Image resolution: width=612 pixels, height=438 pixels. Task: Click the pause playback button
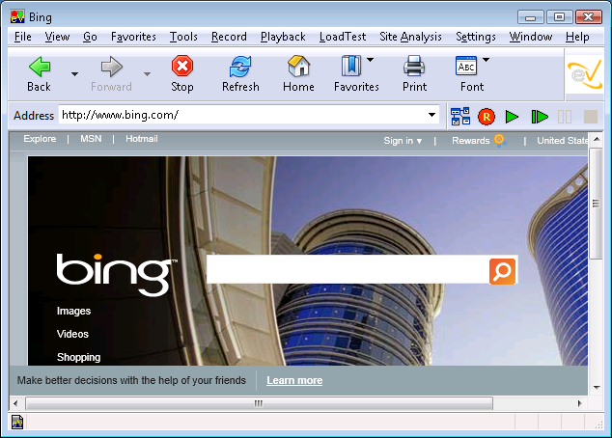point(565,117)
